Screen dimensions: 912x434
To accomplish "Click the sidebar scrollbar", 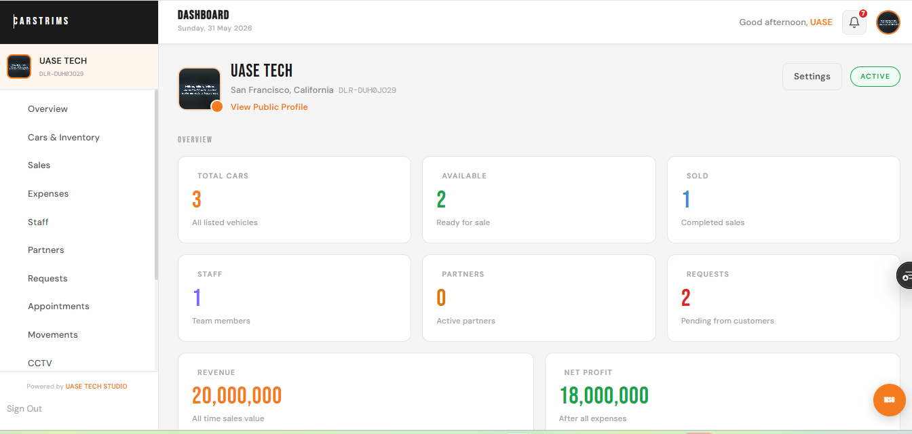I will click(156, 184).
